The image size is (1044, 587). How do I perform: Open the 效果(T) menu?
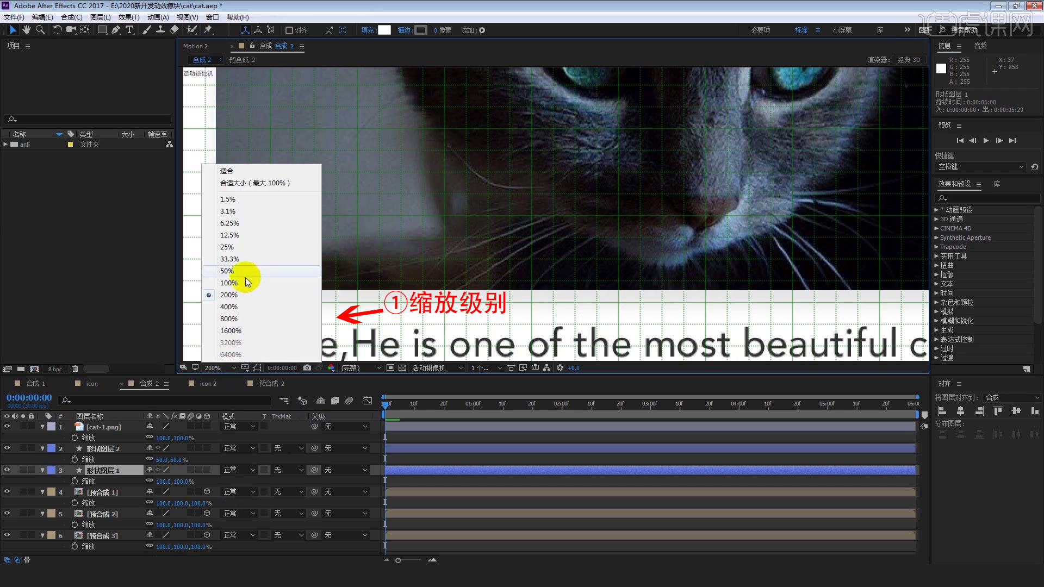[129, 17]
